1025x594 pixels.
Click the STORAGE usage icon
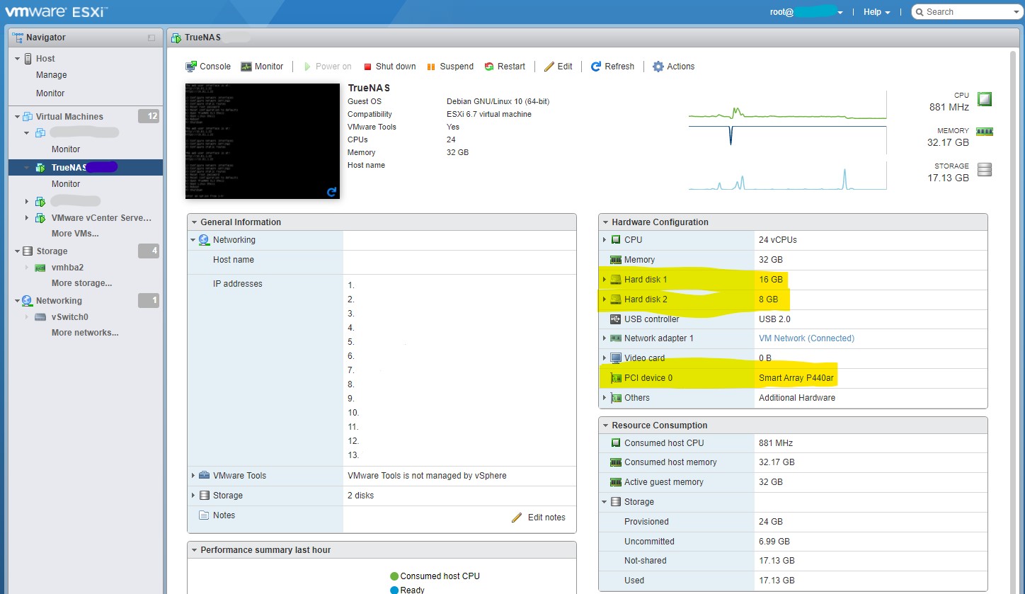984,169
